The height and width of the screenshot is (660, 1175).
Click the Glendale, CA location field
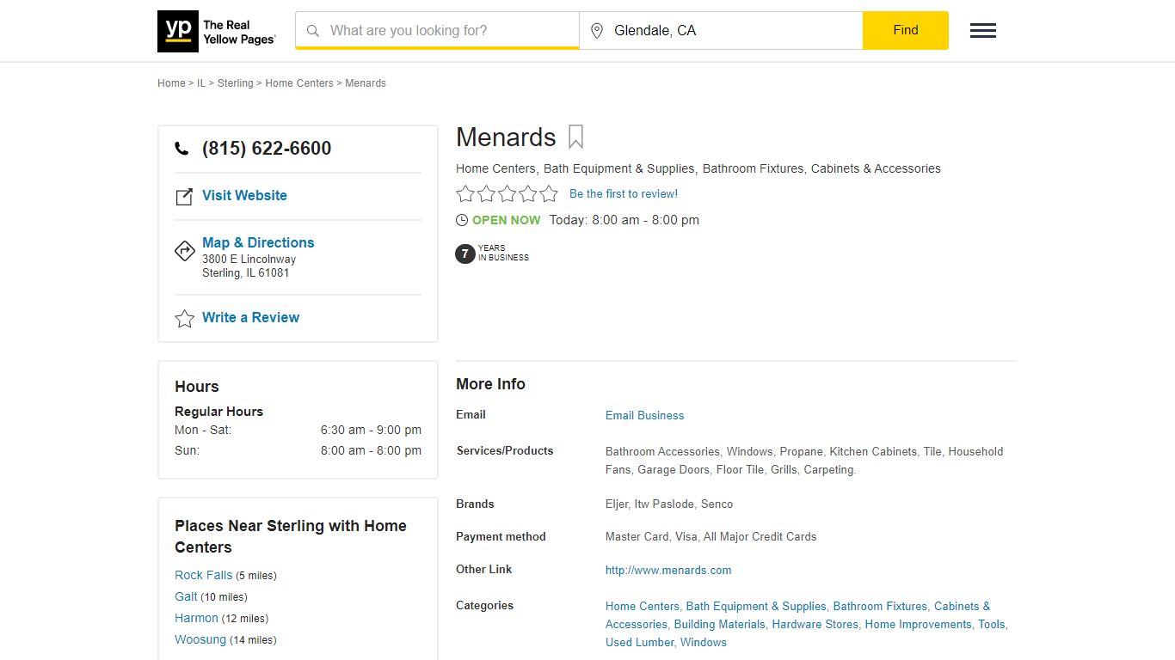pyautogui.click(x=721, y=30)
